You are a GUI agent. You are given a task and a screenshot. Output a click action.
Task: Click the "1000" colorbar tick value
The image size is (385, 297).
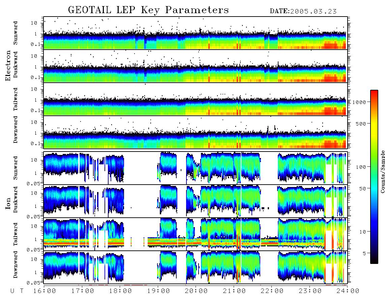[x=359, y=102]
